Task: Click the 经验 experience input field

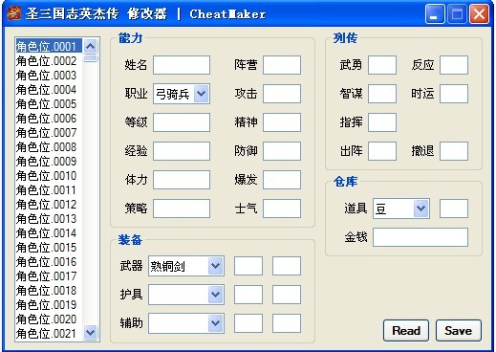Action: point(182,151)
